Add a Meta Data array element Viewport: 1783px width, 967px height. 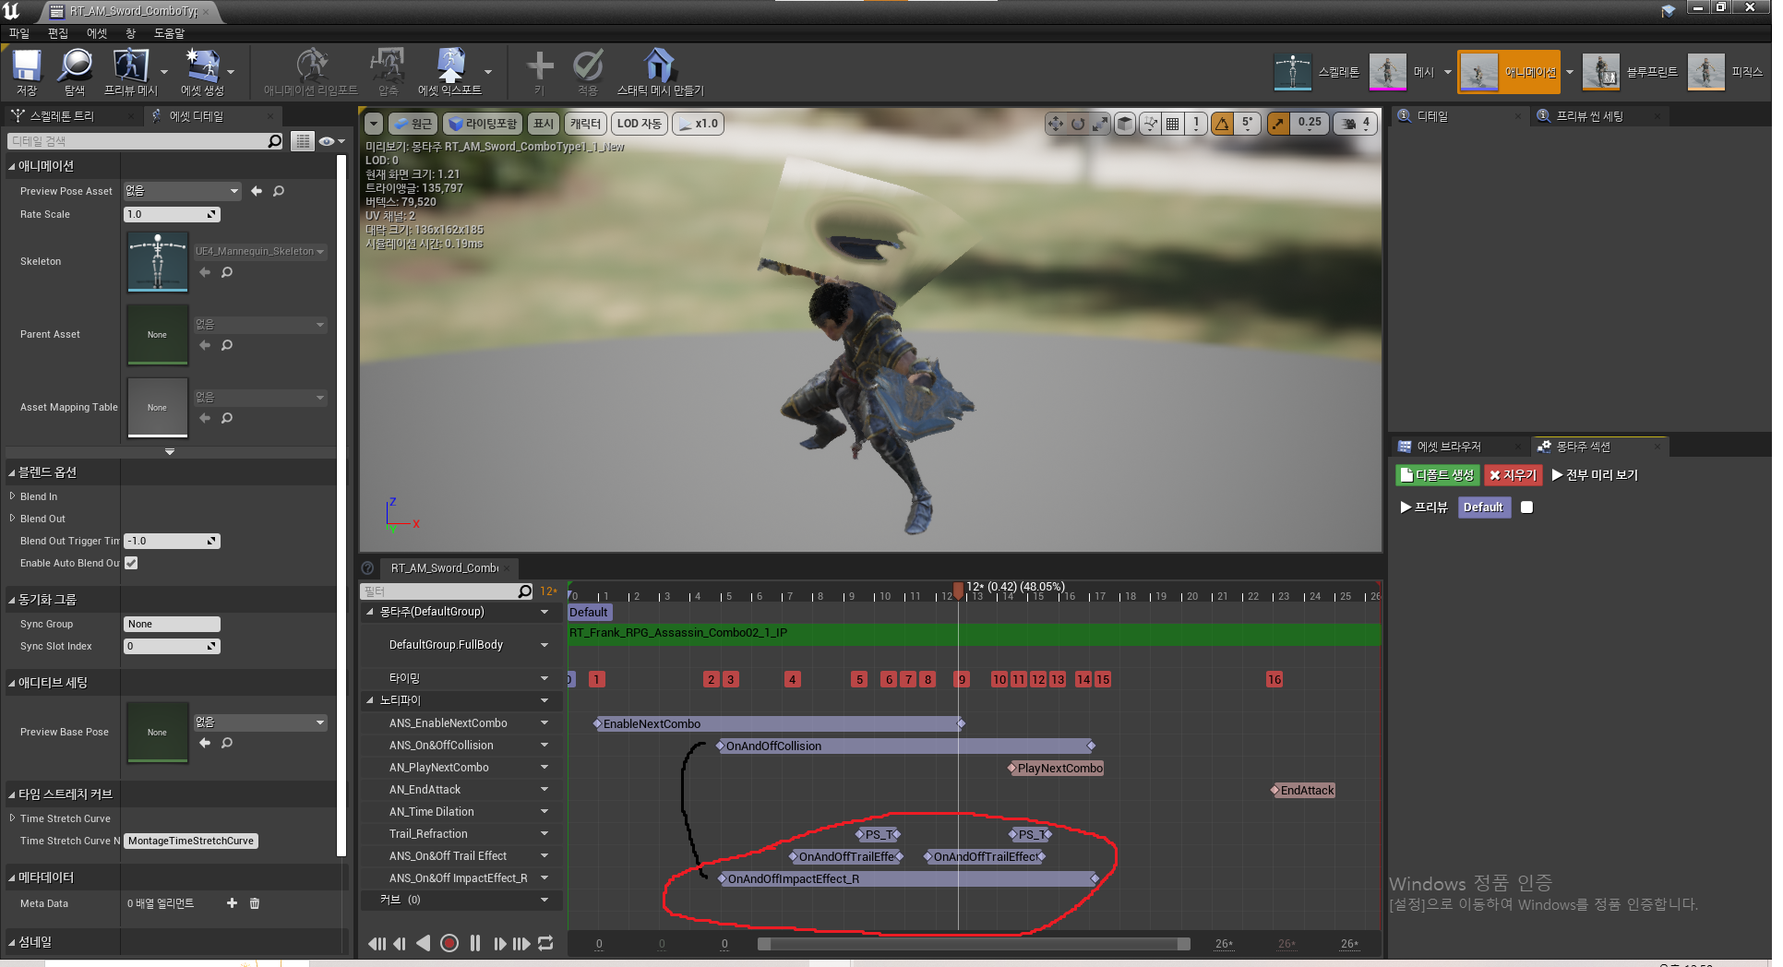tap(232, 903)
